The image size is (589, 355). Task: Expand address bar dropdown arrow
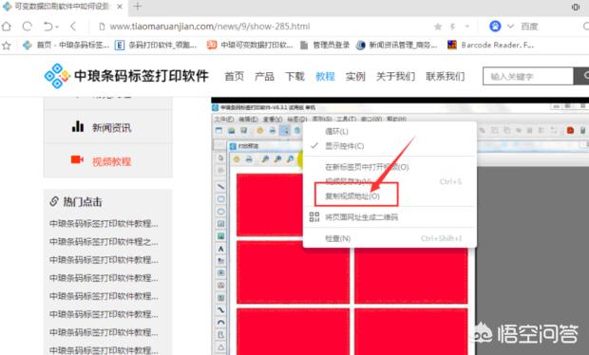click(466, 27)
